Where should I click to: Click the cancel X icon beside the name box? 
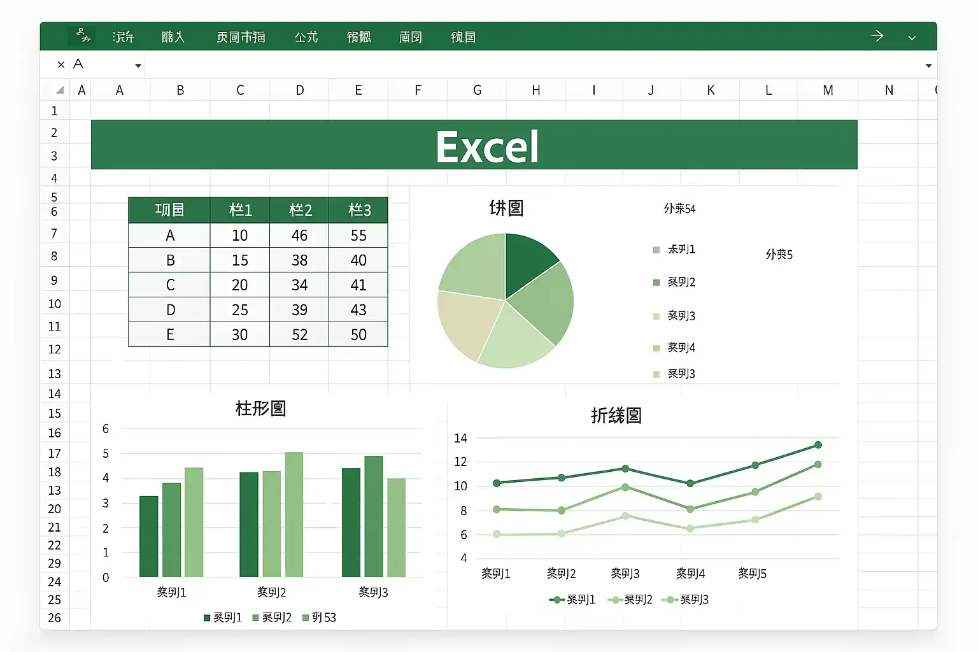pos(61,64)
